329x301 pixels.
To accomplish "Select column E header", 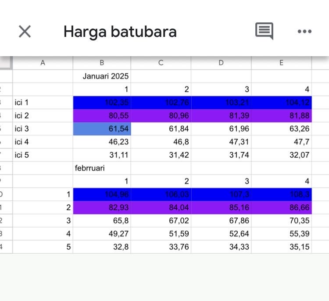I will pos(281,63).
